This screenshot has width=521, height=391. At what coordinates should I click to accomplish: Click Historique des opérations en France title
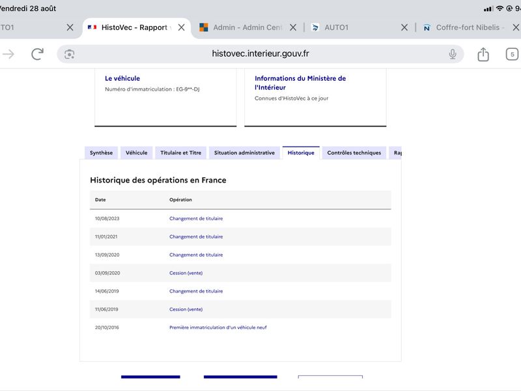[158, 181]
